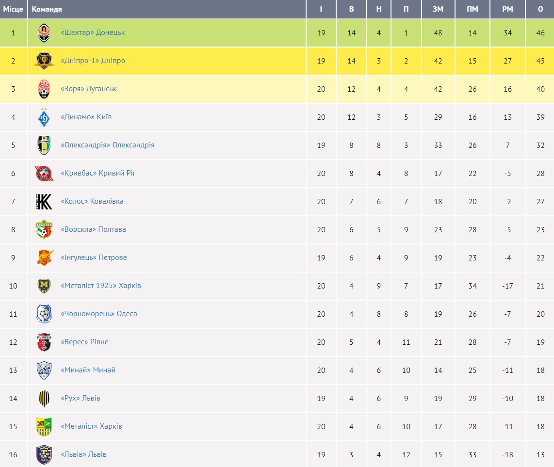
Task: Click the Zorya Luhansk club emblem
Action: click(44, 89)
